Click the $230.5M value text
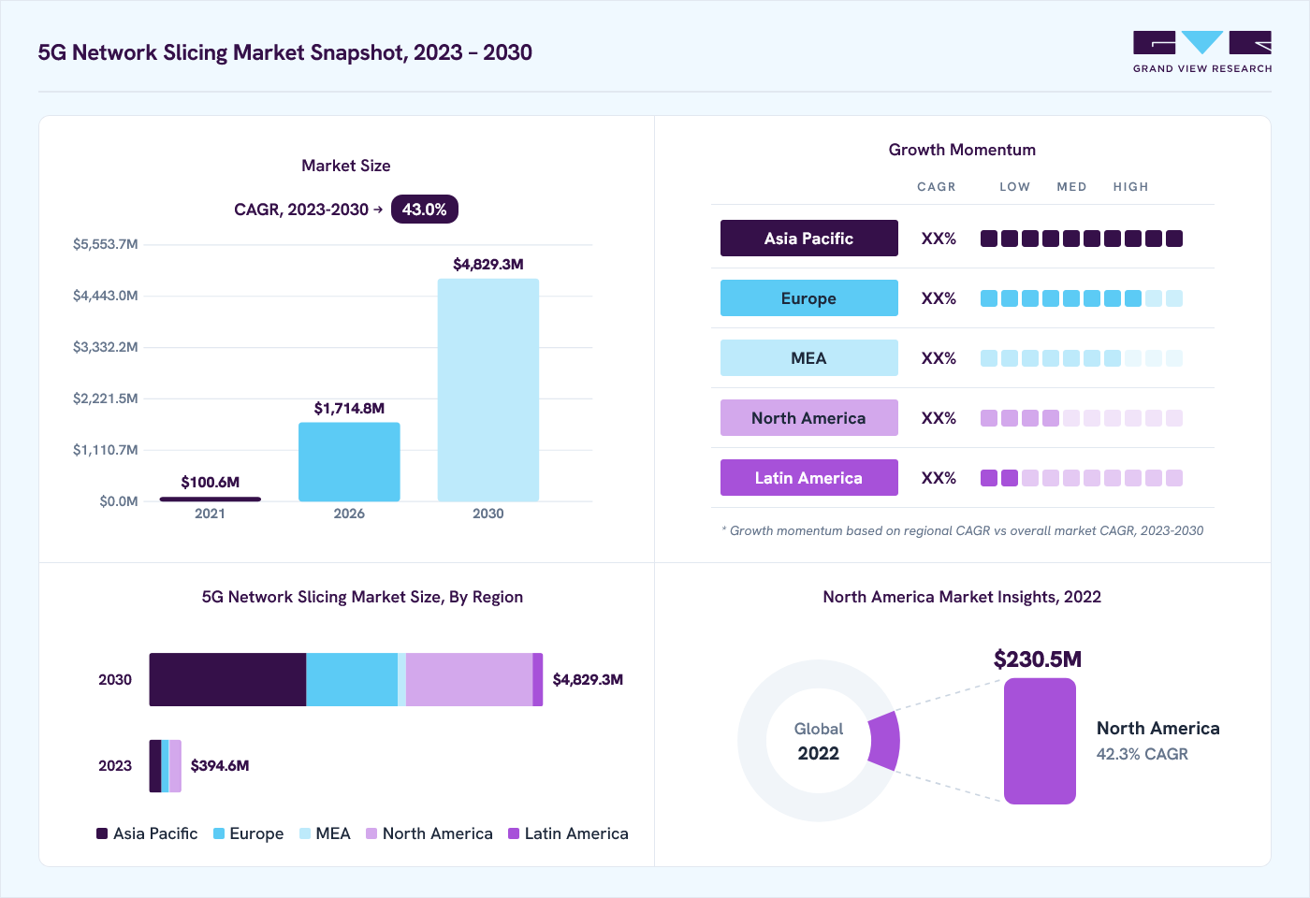This screenshot has width=1310, height=898. pyautogui.click(x=1038, y=659)
